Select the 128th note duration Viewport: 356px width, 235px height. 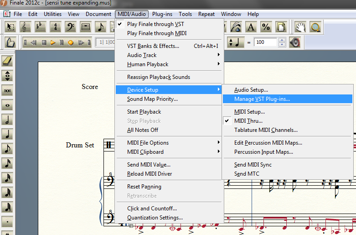coord(7,207)
